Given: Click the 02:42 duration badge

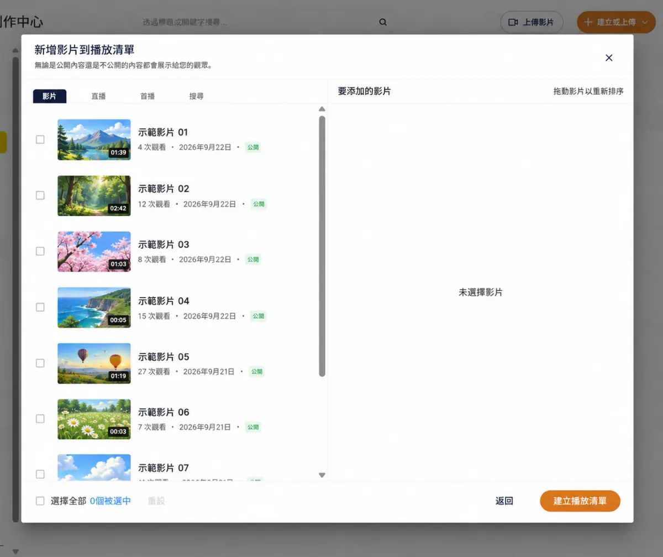Looking at the screenshot, I should 118,209.
